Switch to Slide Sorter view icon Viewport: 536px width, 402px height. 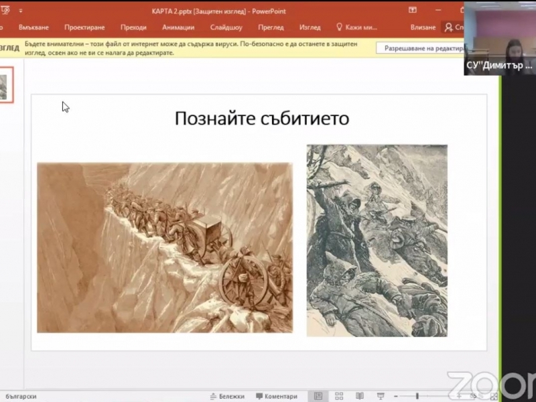pyautogui.click(x=339, y=396)
